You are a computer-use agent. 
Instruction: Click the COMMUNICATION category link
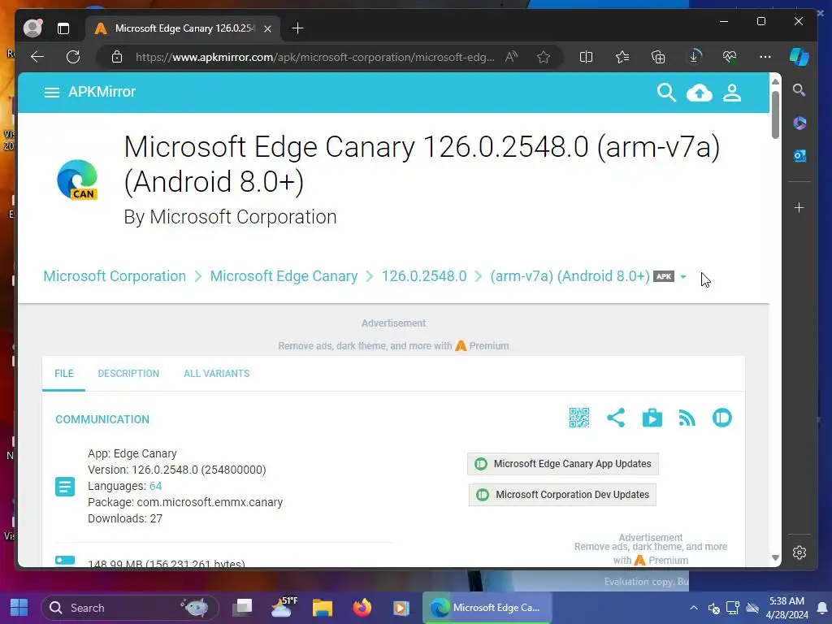[x=102, y=419]
